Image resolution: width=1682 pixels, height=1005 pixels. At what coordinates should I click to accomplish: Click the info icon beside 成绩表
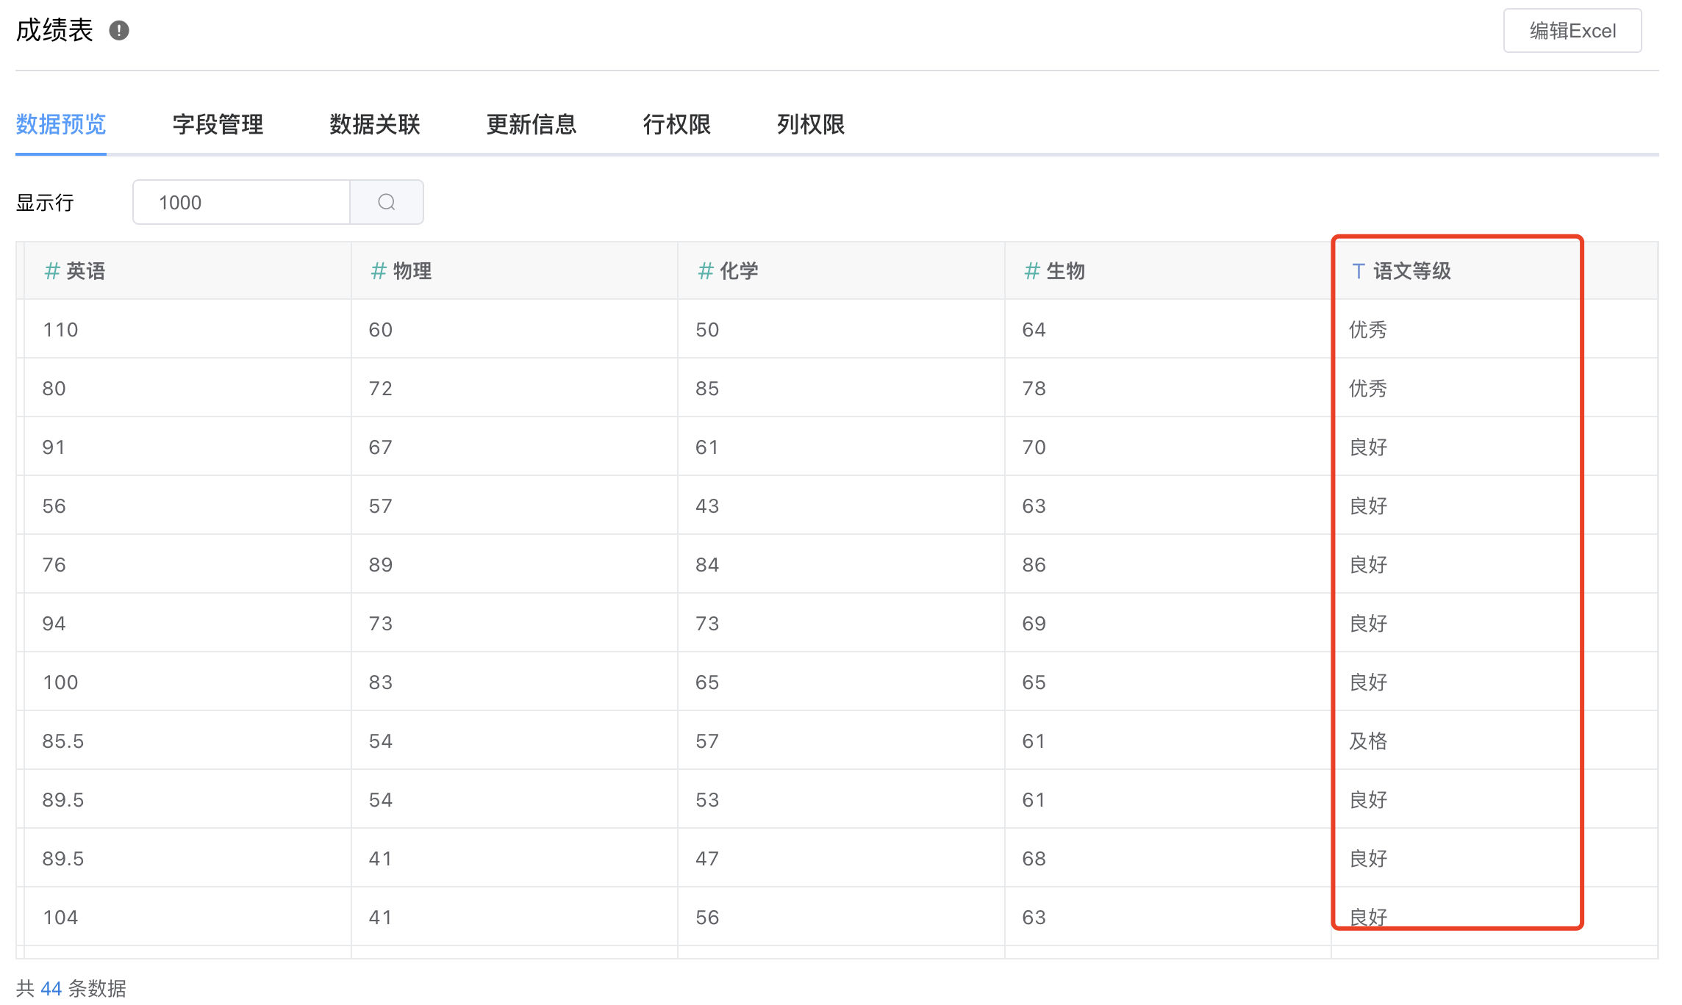(119, 31)
